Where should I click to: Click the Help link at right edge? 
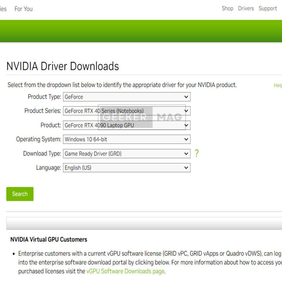pyautogui.click(x=278, y=85)
